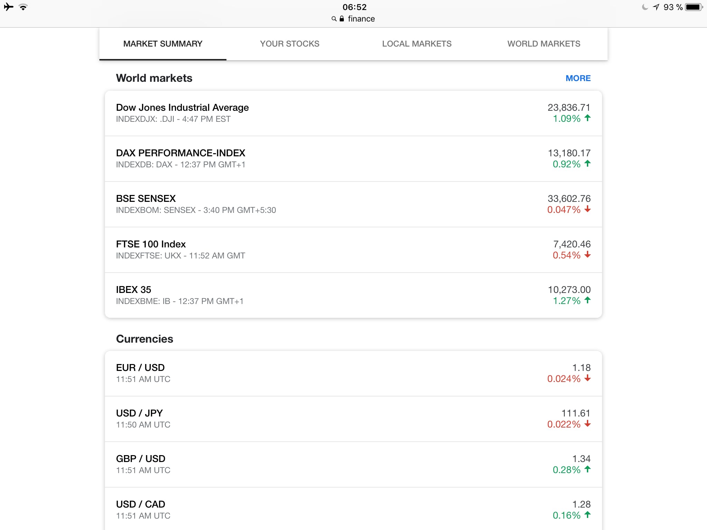The image size is (707, 530).
Task: Open DAX PERFORMANCE-INDEX row
Action: (x=353, y=159)
